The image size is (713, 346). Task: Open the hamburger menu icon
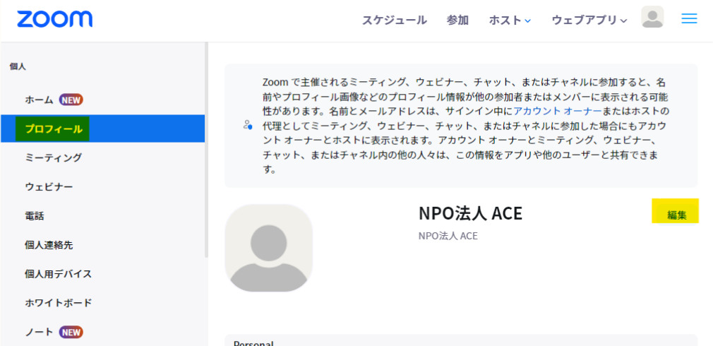(689, 19)
